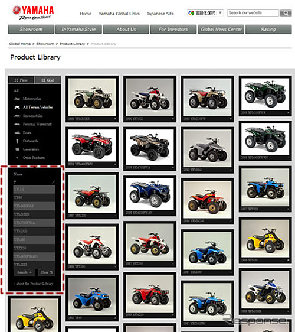
Task: Click the Yamaha logo
Action: point(33,13)
